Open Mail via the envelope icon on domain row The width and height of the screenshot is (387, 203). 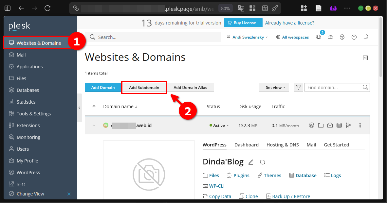(x=330, y=125)
